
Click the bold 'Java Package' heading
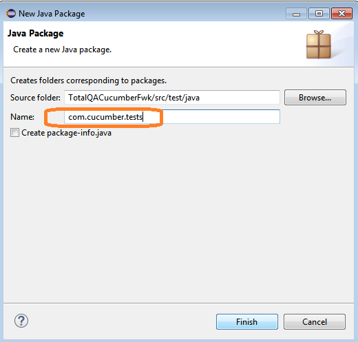tap(36, 34)
